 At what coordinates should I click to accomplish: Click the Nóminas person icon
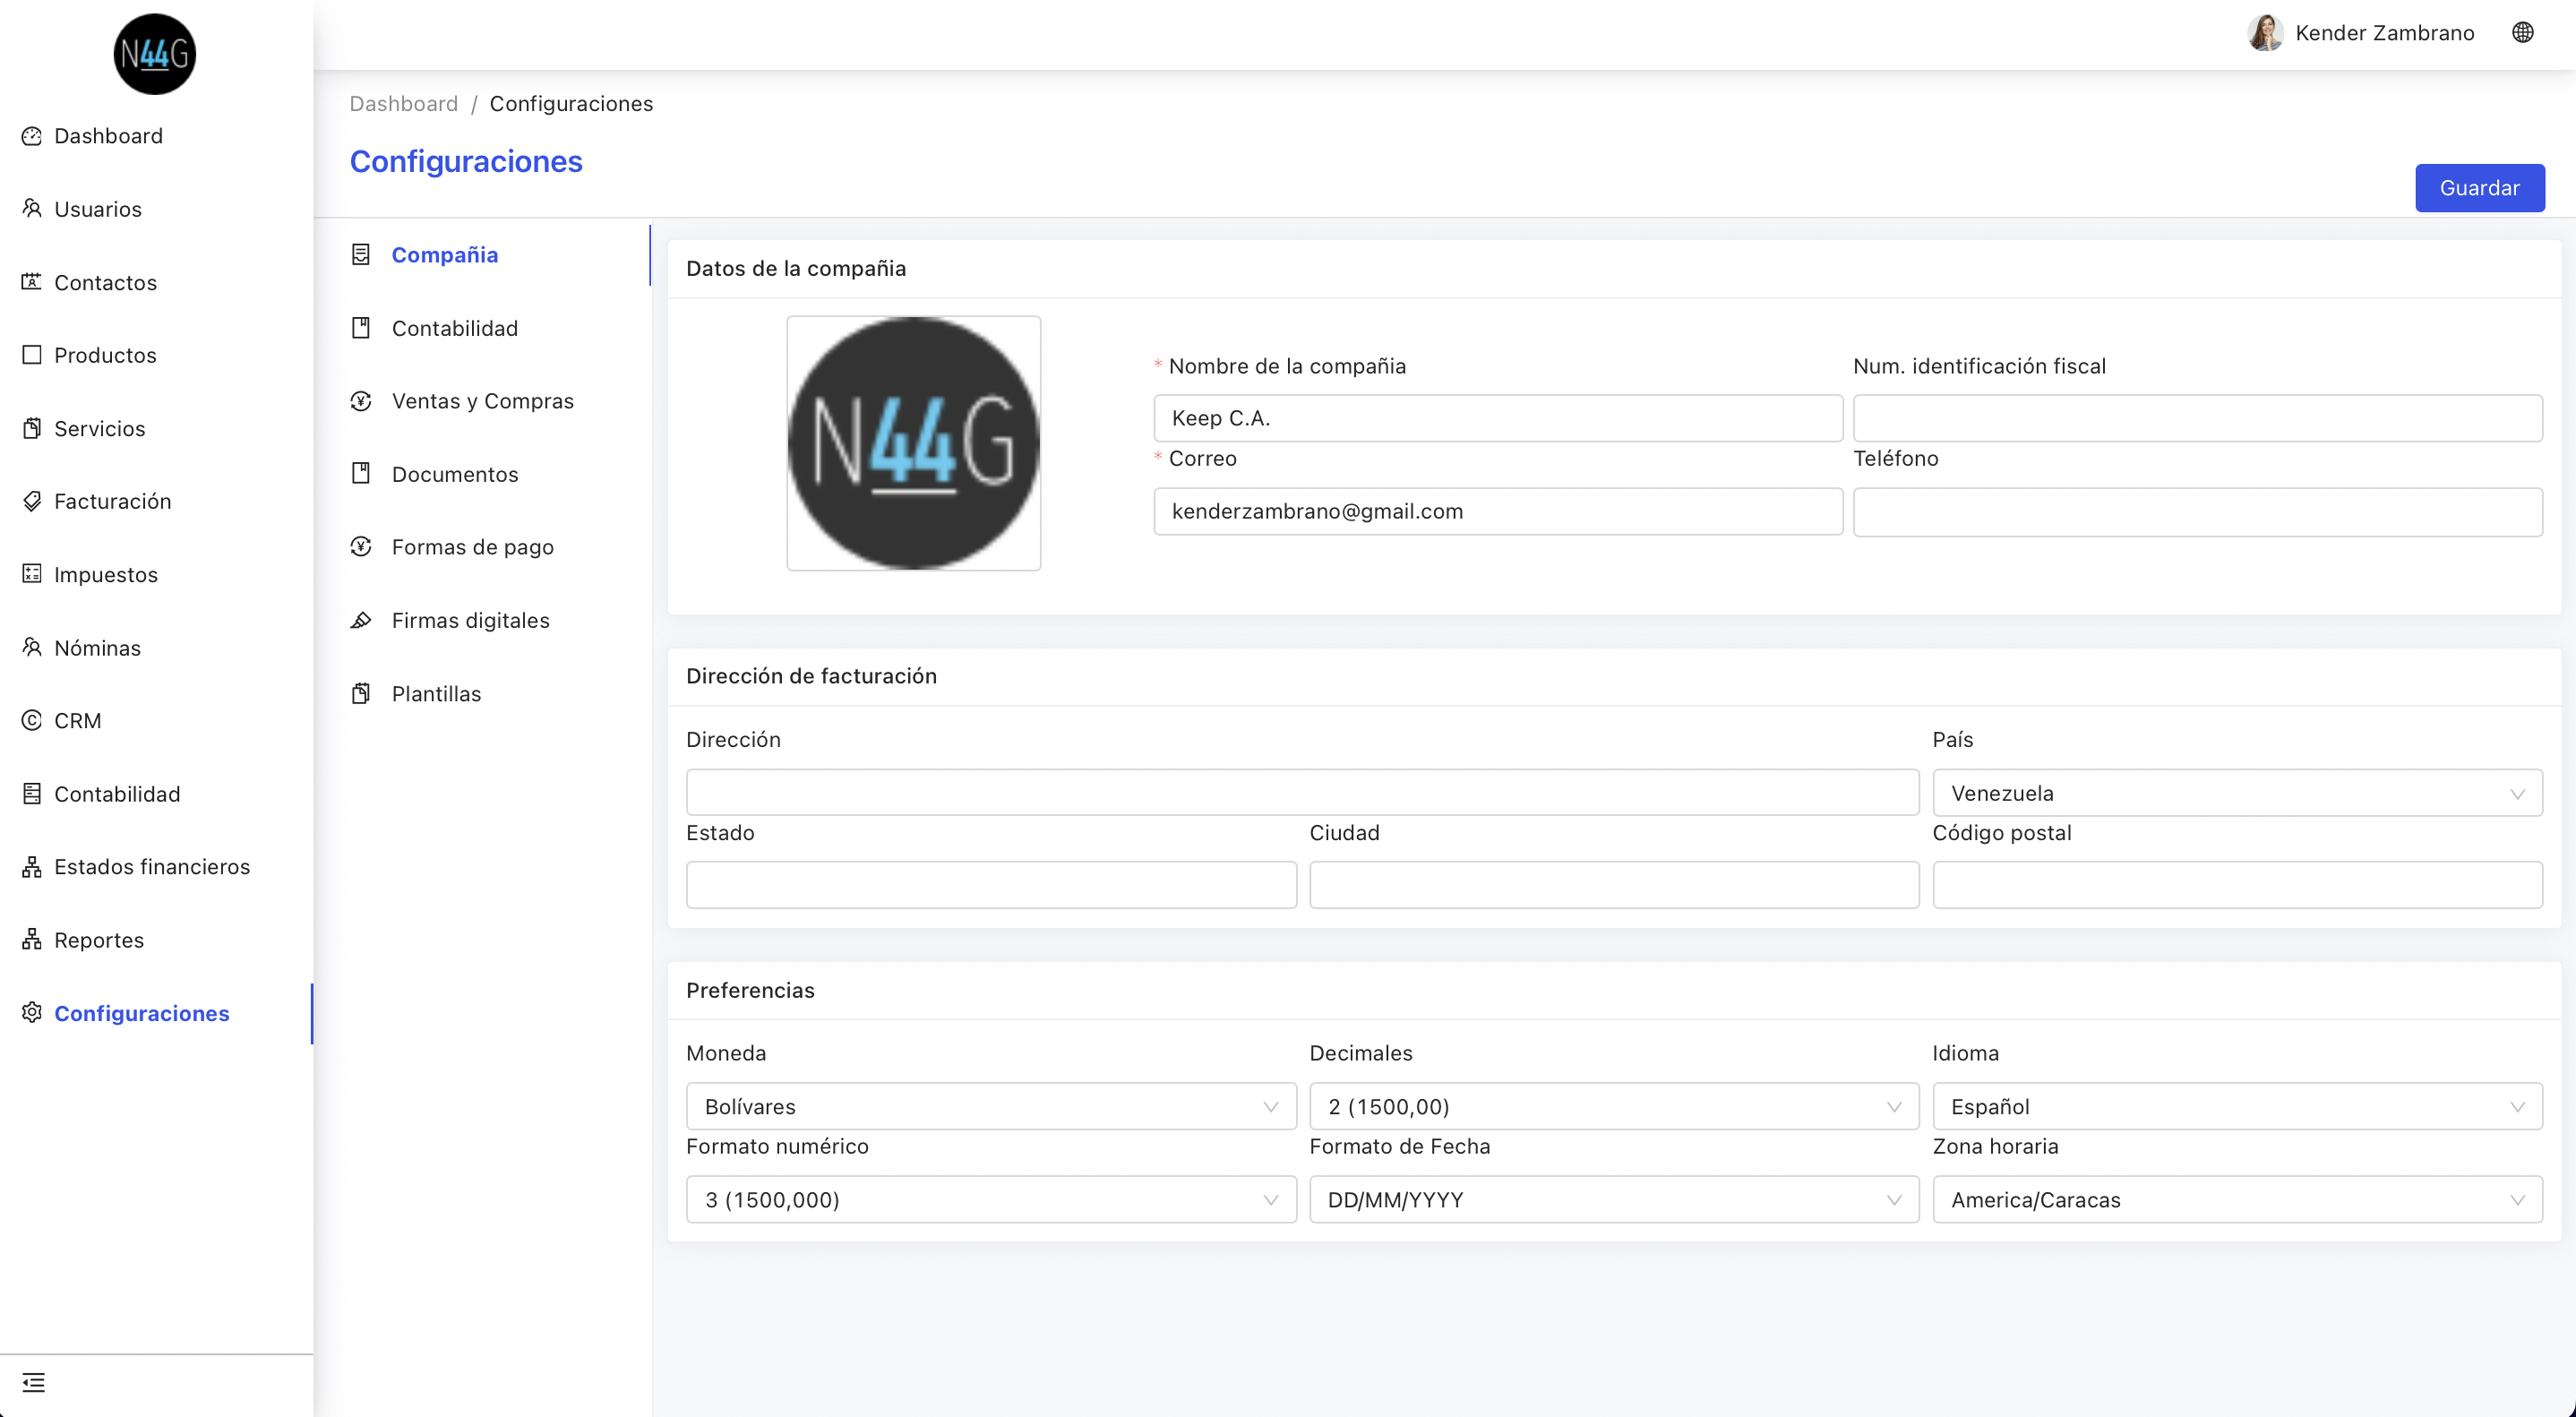pyautogui.click(x=32, y=647)
